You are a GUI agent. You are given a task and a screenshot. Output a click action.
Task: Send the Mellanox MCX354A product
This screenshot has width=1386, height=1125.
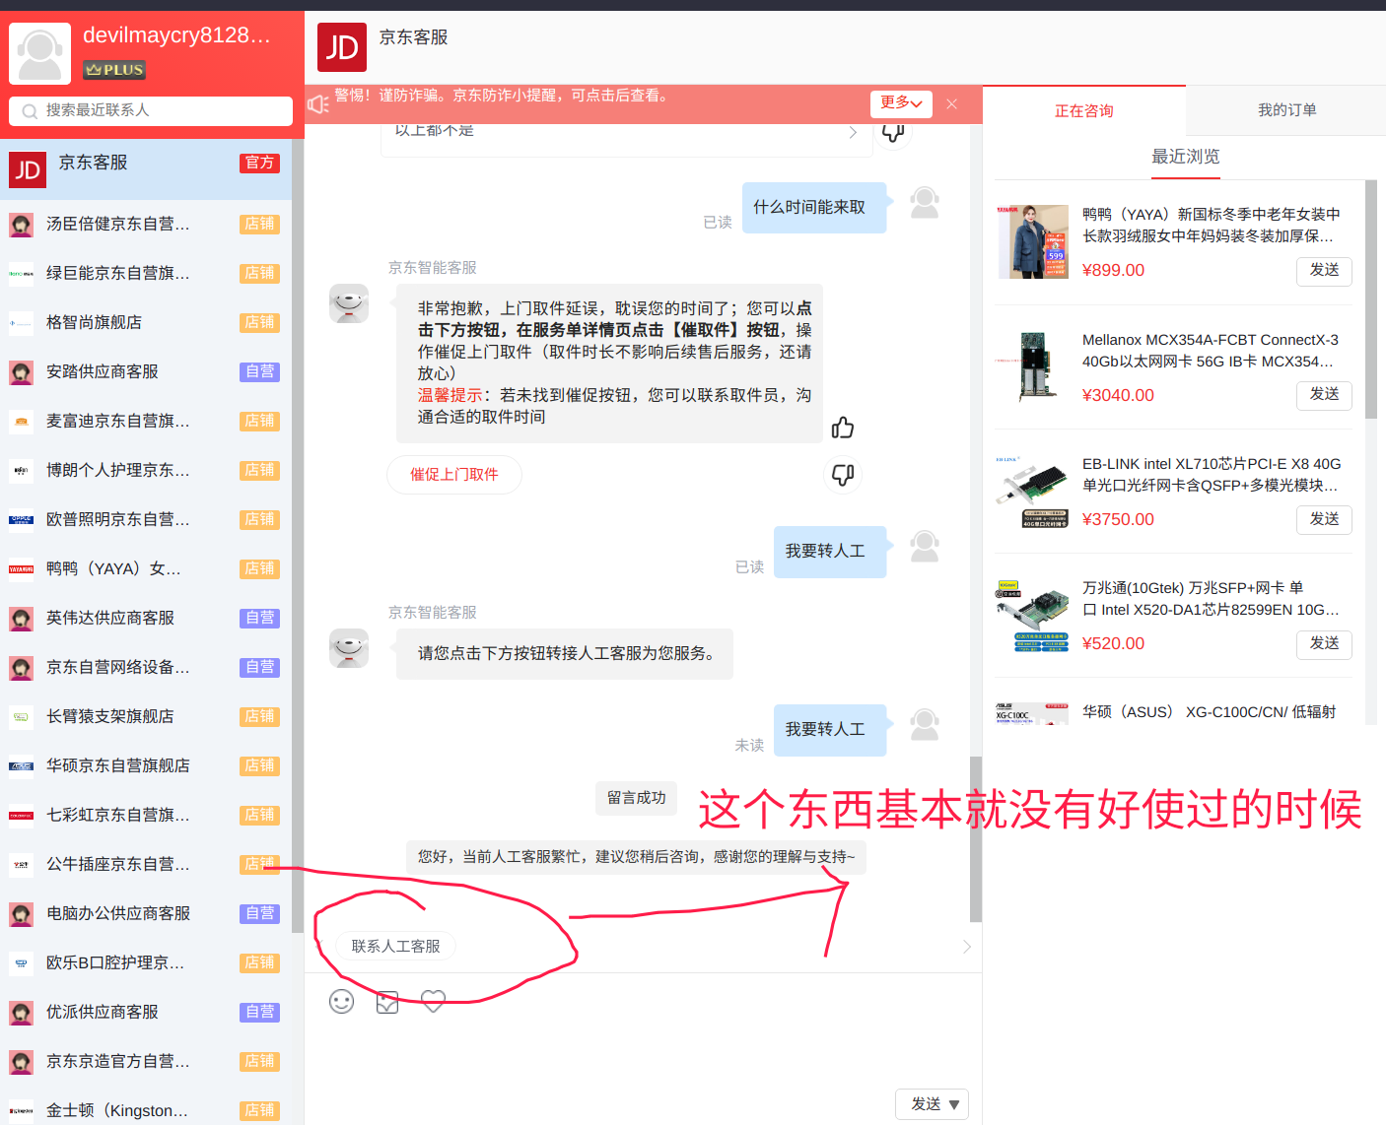click(1324, 395)
